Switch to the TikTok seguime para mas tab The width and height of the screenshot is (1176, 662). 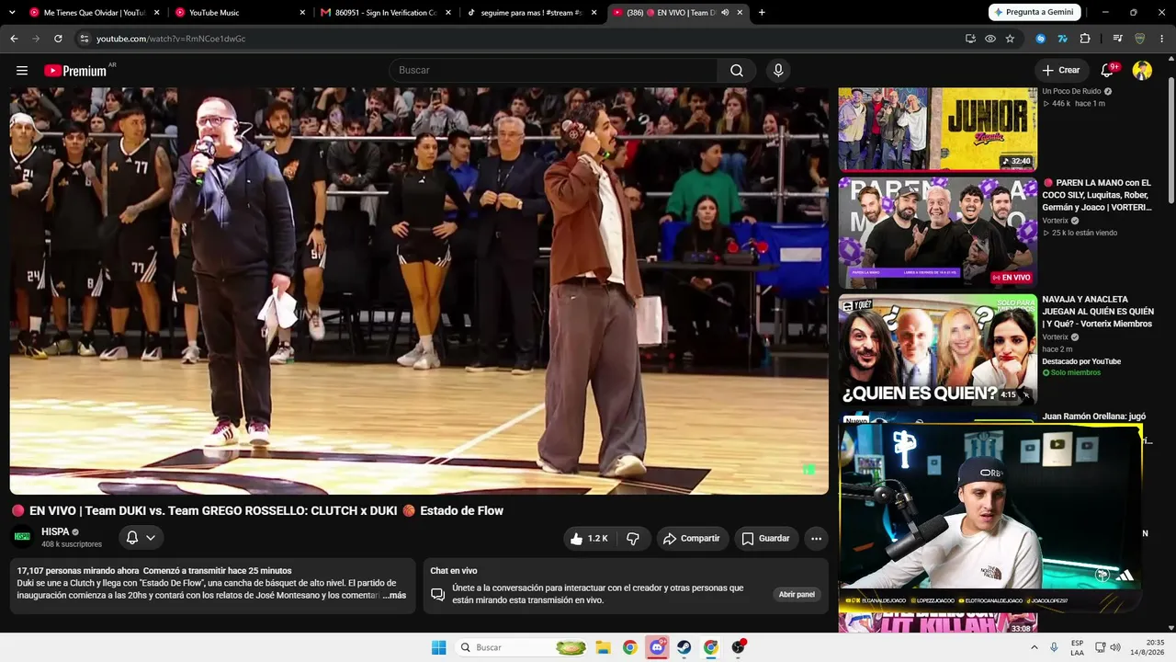(x=532, y=13)
